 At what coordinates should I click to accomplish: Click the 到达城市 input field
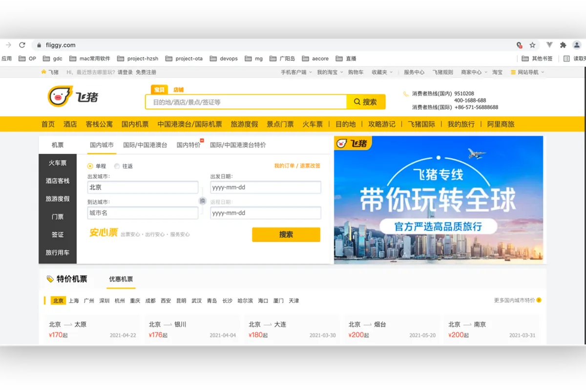pos(143,213)
